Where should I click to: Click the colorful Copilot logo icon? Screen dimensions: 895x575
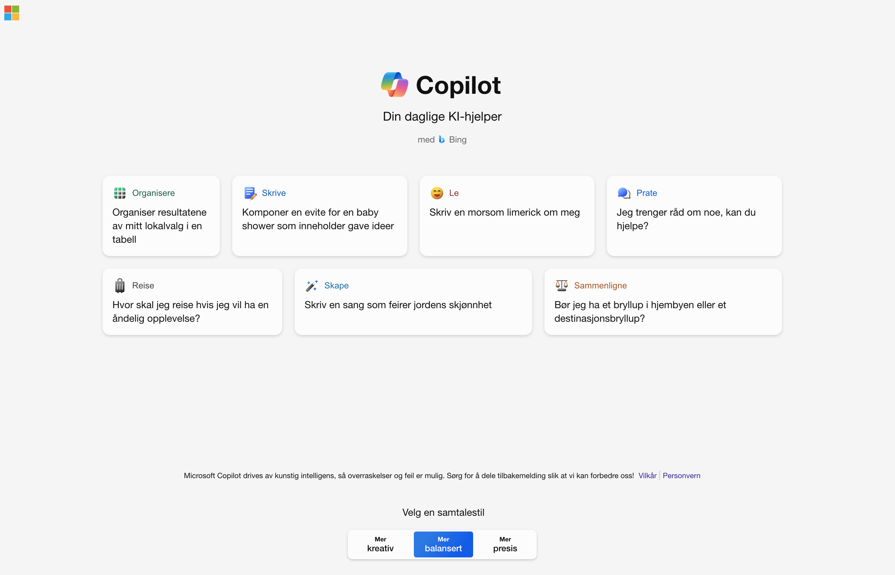click(x=395, y=85)
